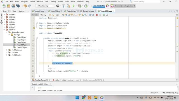Image resolution: width=179 pixels, height=101 pixels.
Task: Click the Last Edit editor toolbar icon
Action: pos(50,15)
